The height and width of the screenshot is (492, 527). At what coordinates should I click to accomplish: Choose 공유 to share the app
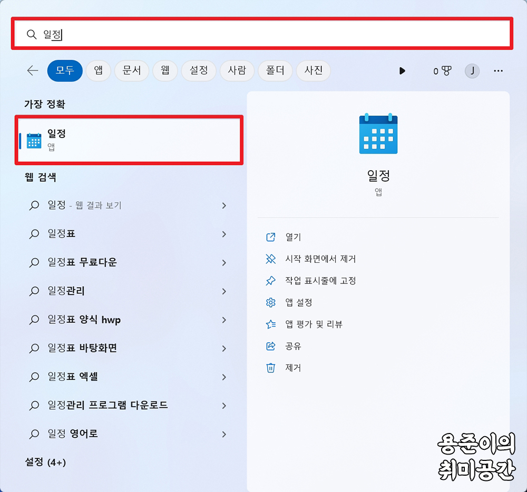293,346
